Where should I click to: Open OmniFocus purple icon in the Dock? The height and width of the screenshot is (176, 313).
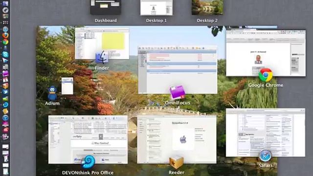(x=5, y=73)
